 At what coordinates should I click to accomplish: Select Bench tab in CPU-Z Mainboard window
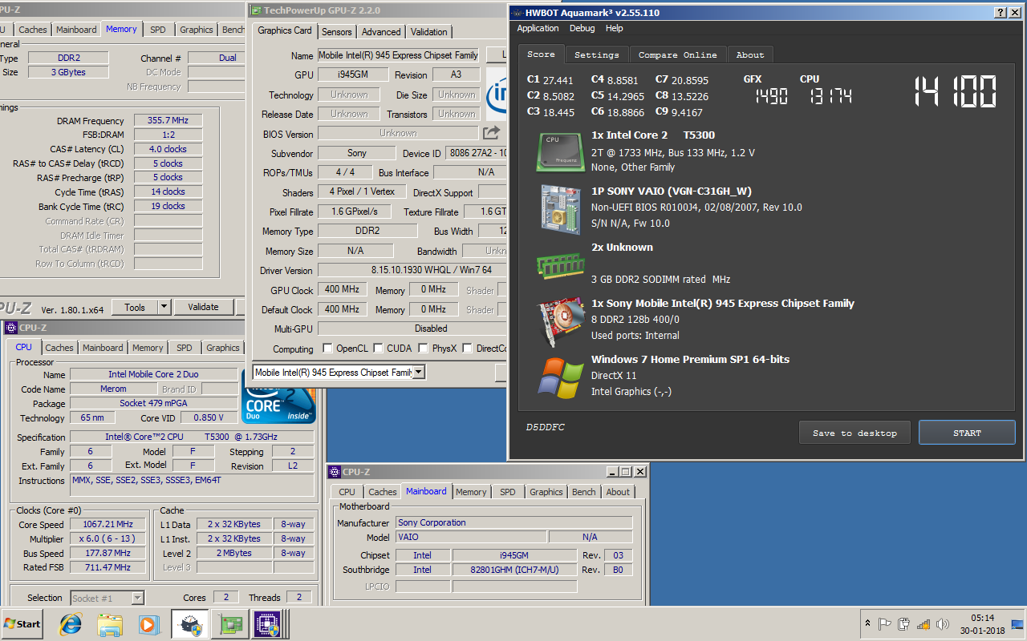[x=584, y=492]
